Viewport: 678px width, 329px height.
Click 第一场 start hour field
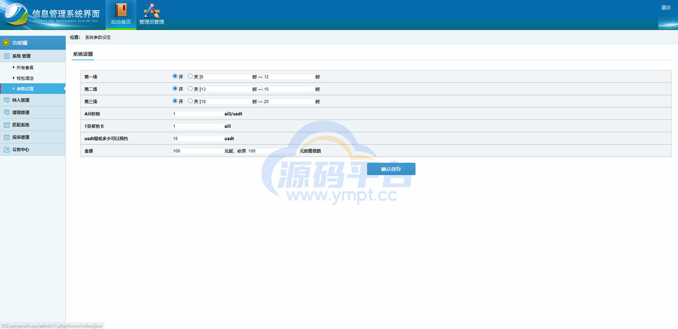(x=226, y=77)
